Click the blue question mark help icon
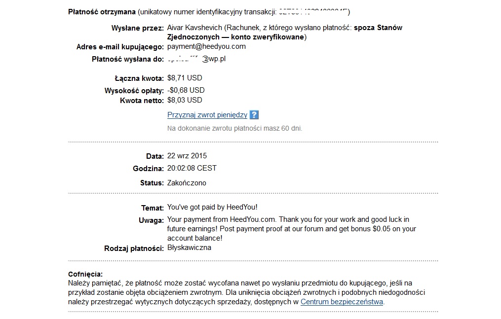This screenshot has height=319, width=501. point(254,115)
